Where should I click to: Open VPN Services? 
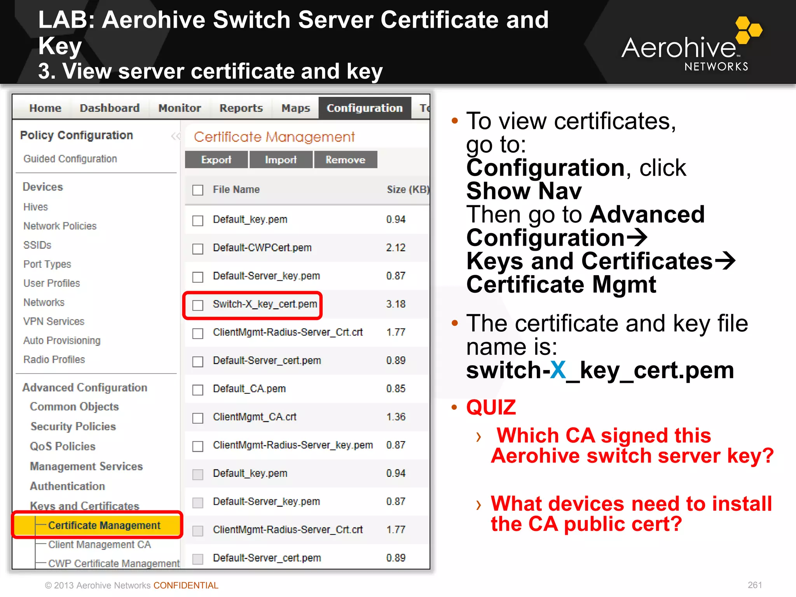pyautogui.click(x=54, y=321)
